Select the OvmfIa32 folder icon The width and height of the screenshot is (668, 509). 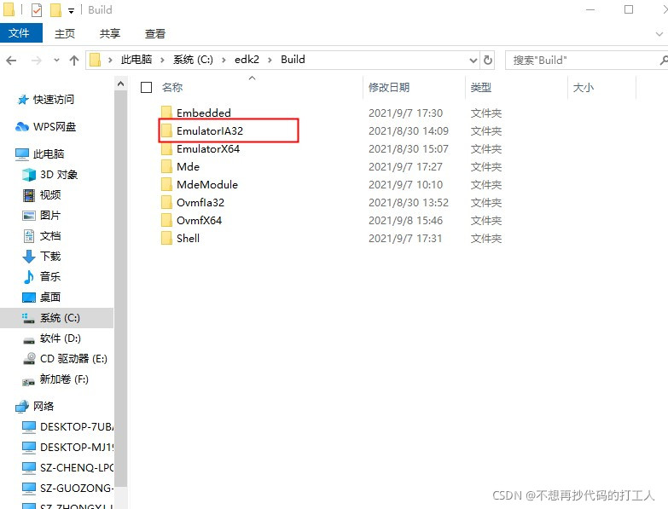[166, 202]
